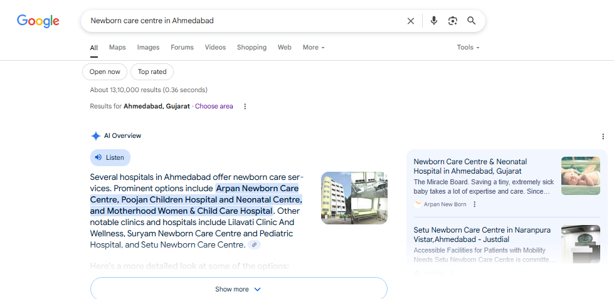614x299 pixels.
Task: Clear the search box with X icon
Action: (x=410, y=21)
